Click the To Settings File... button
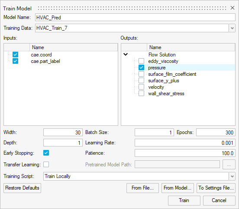Image resolution: width=239 pixels, height=209 pixels. point(216,188)
